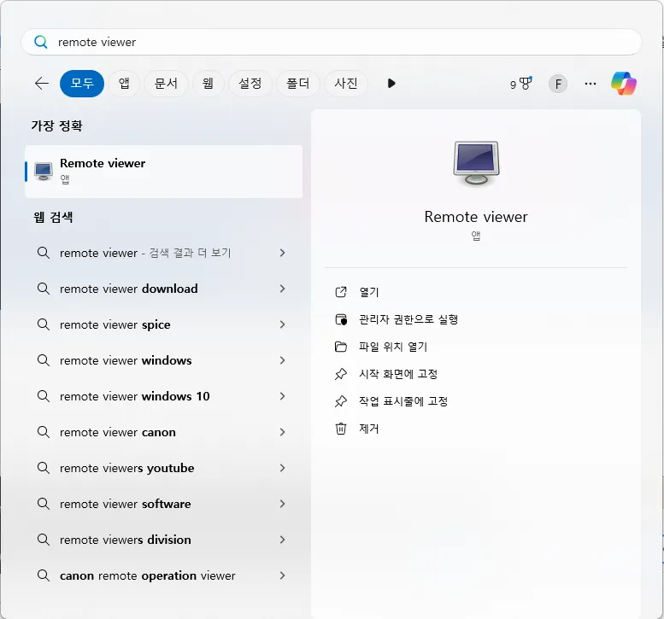
Task: Switch to the 폴더 filter tab
Action: pyautogui.click(x=297, y=84)
